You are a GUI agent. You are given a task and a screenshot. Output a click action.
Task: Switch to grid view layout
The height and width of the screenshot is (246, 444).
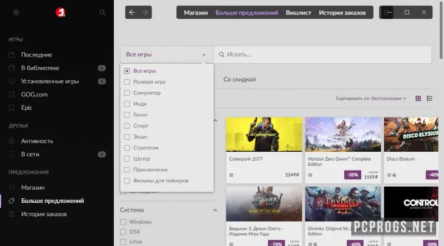coord(418,99)
